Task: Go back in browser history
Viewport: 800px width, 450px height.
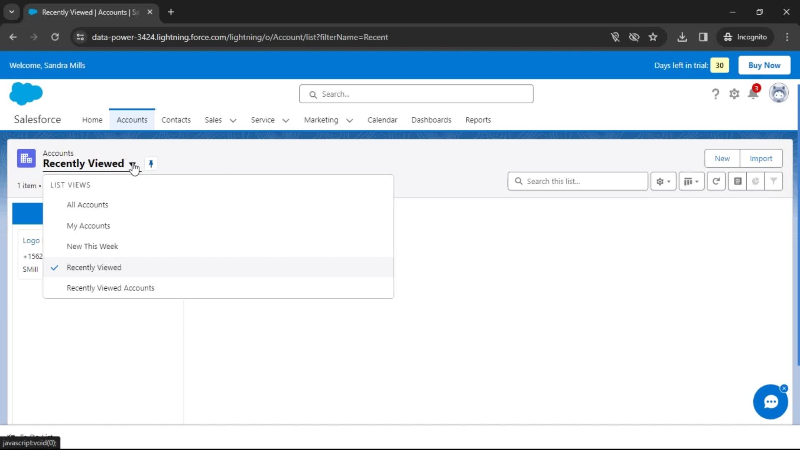Action: [x=13, y=37]
